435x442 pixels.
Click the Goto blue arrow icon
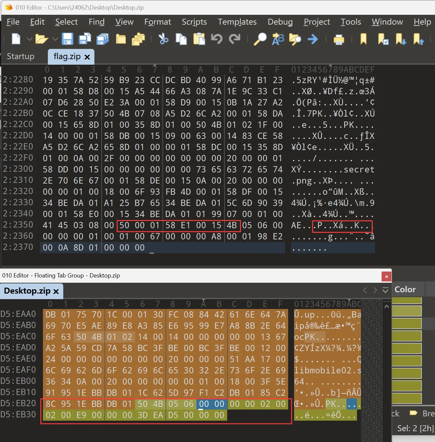click(313, 39)
